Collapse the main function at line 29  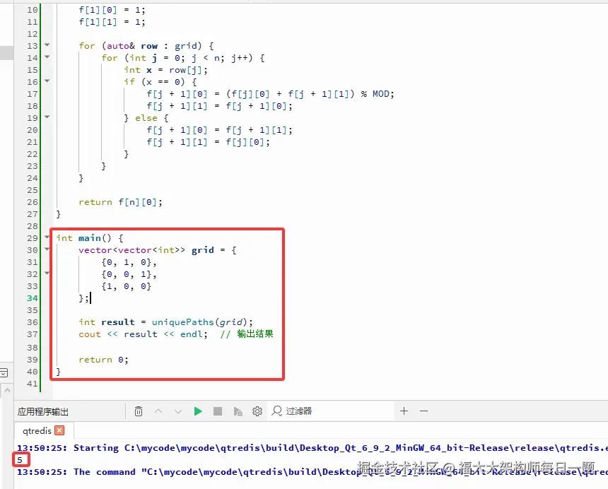point(47,237)
